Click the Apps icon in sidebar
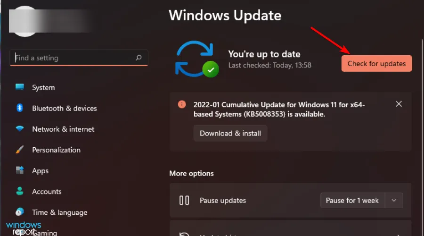 [x=20, y=170]
